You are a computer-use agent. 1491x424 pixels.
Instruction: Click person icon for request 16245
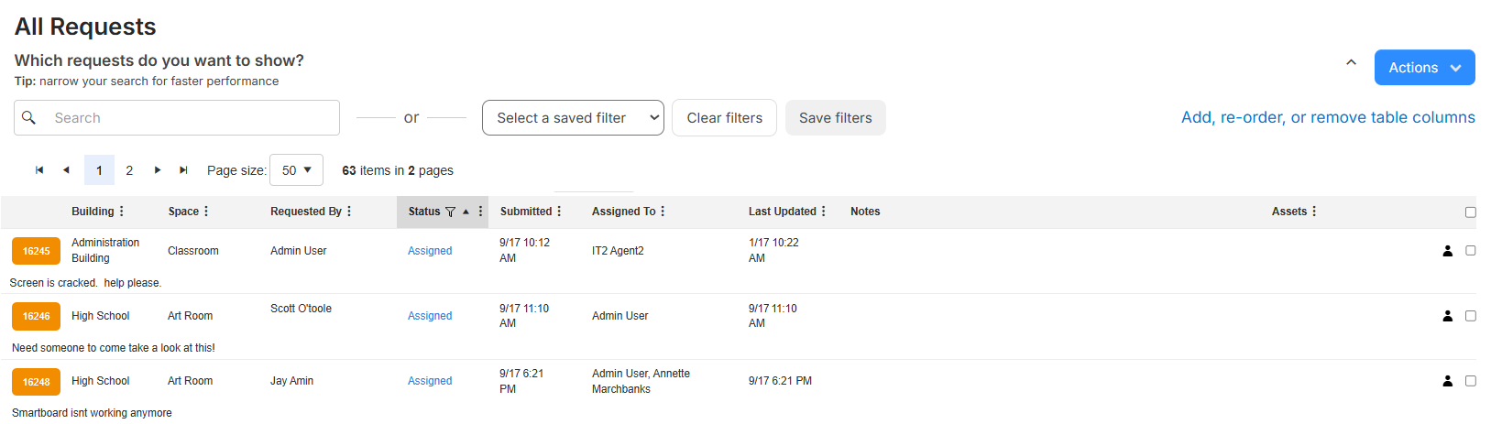(x=1448, y=251)
